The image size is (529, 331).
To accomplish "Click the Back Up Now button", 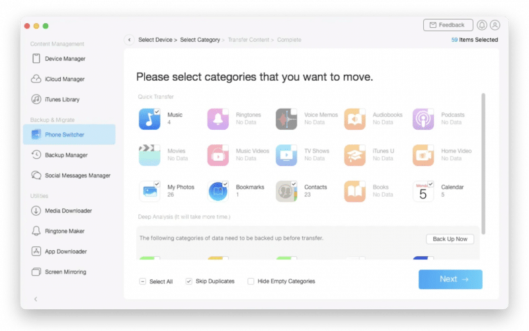I will pyautogui.click(x=450, y=239).
